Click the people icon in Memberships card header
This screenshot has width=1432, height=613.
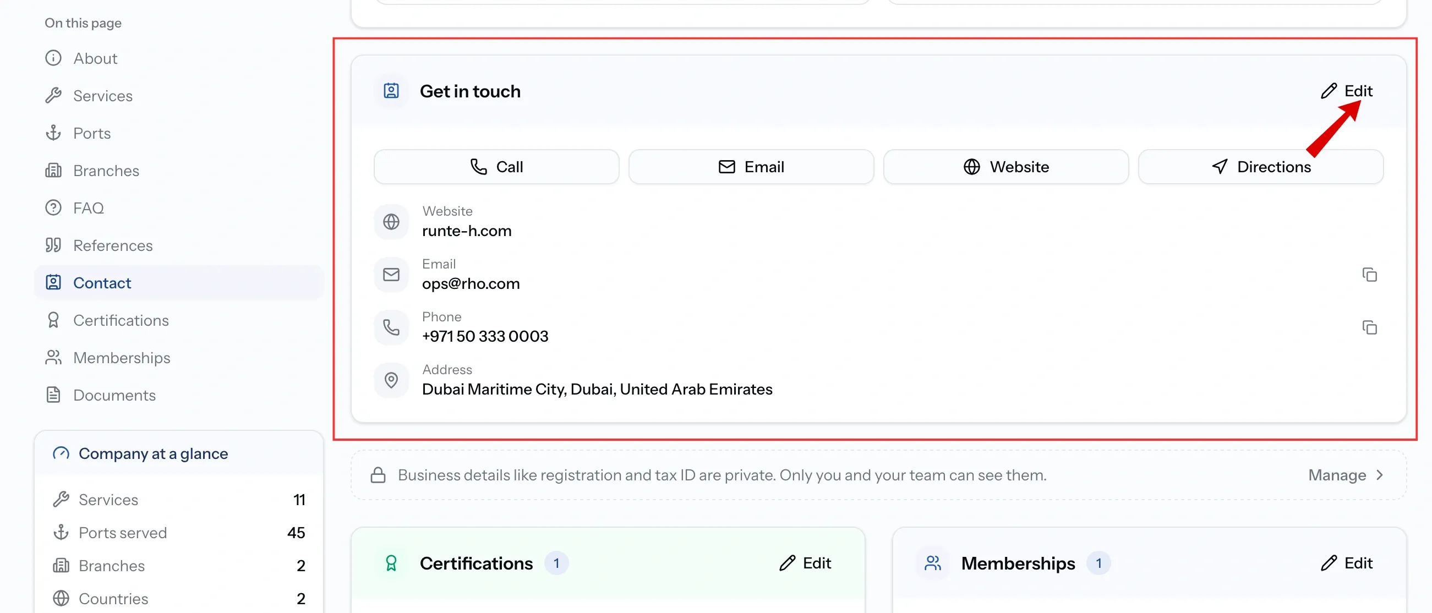tap(933, 563)
